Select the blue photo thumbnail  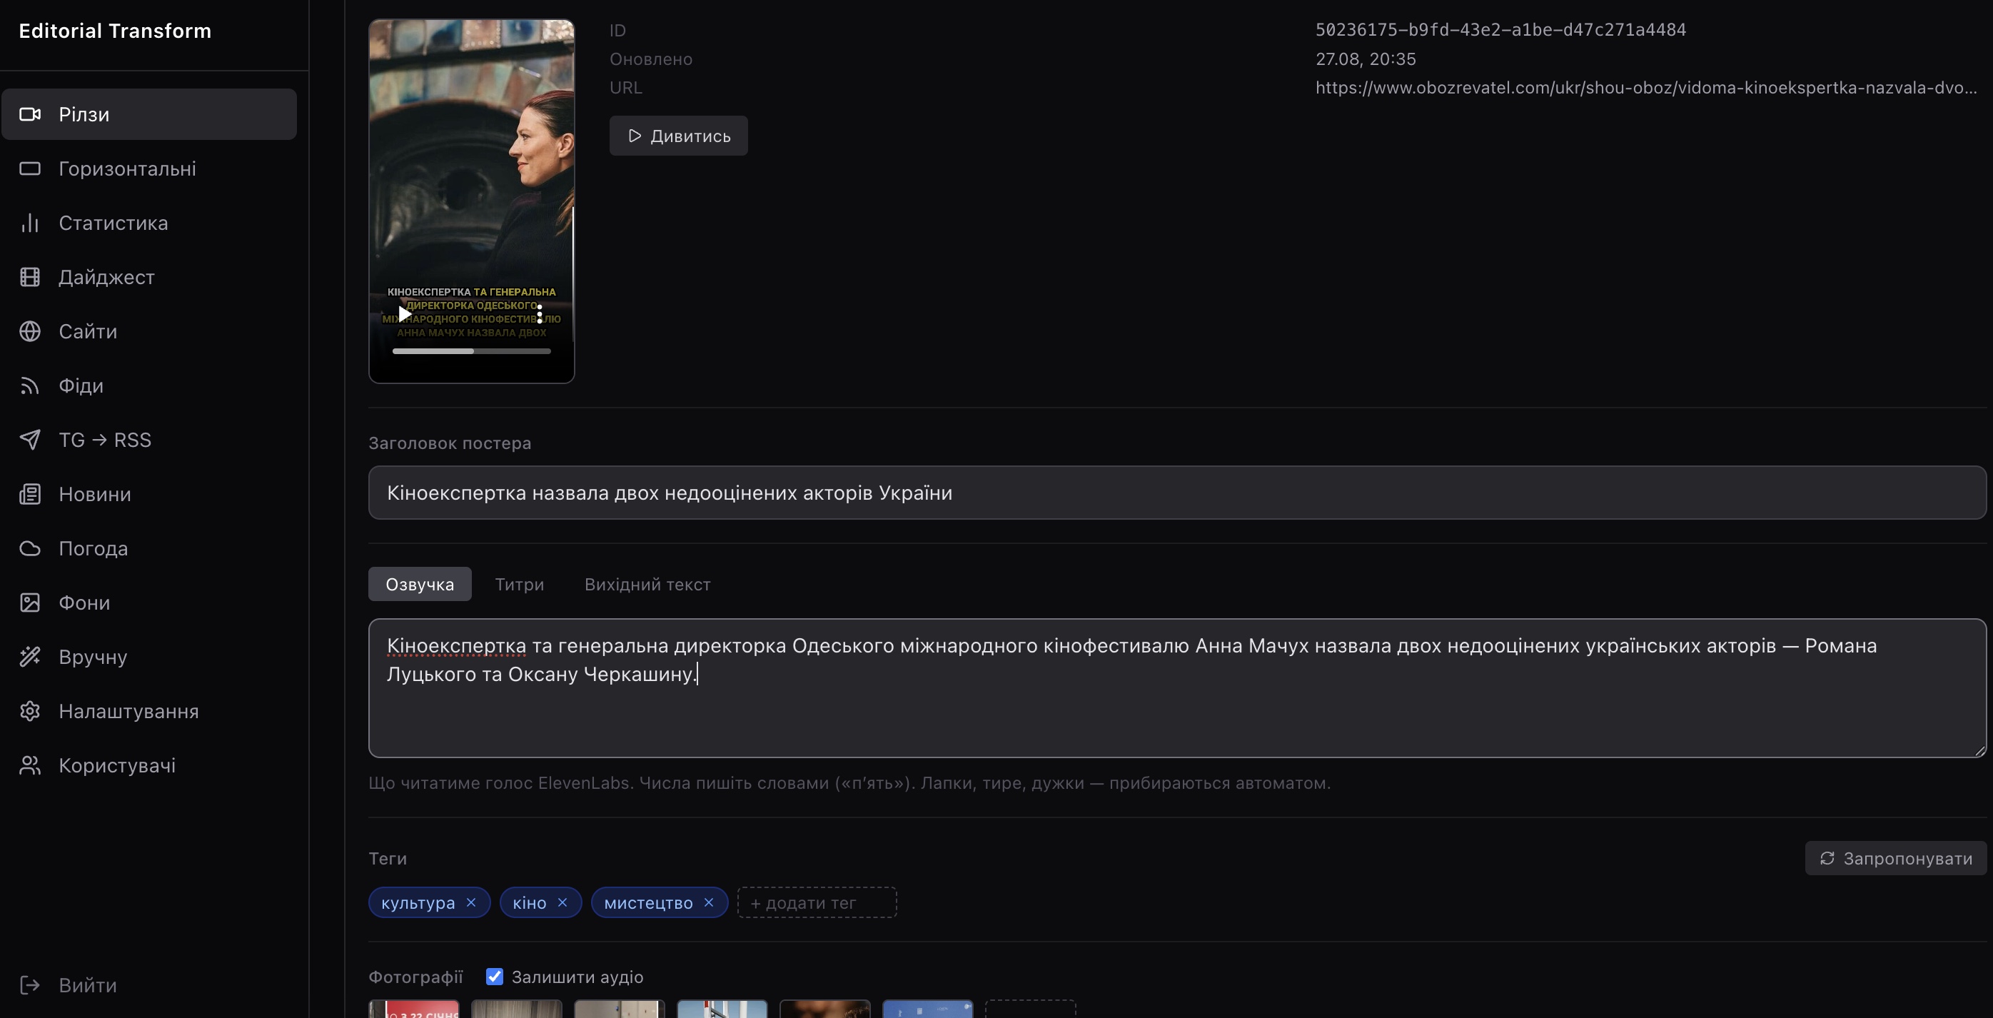(928, 1009)
